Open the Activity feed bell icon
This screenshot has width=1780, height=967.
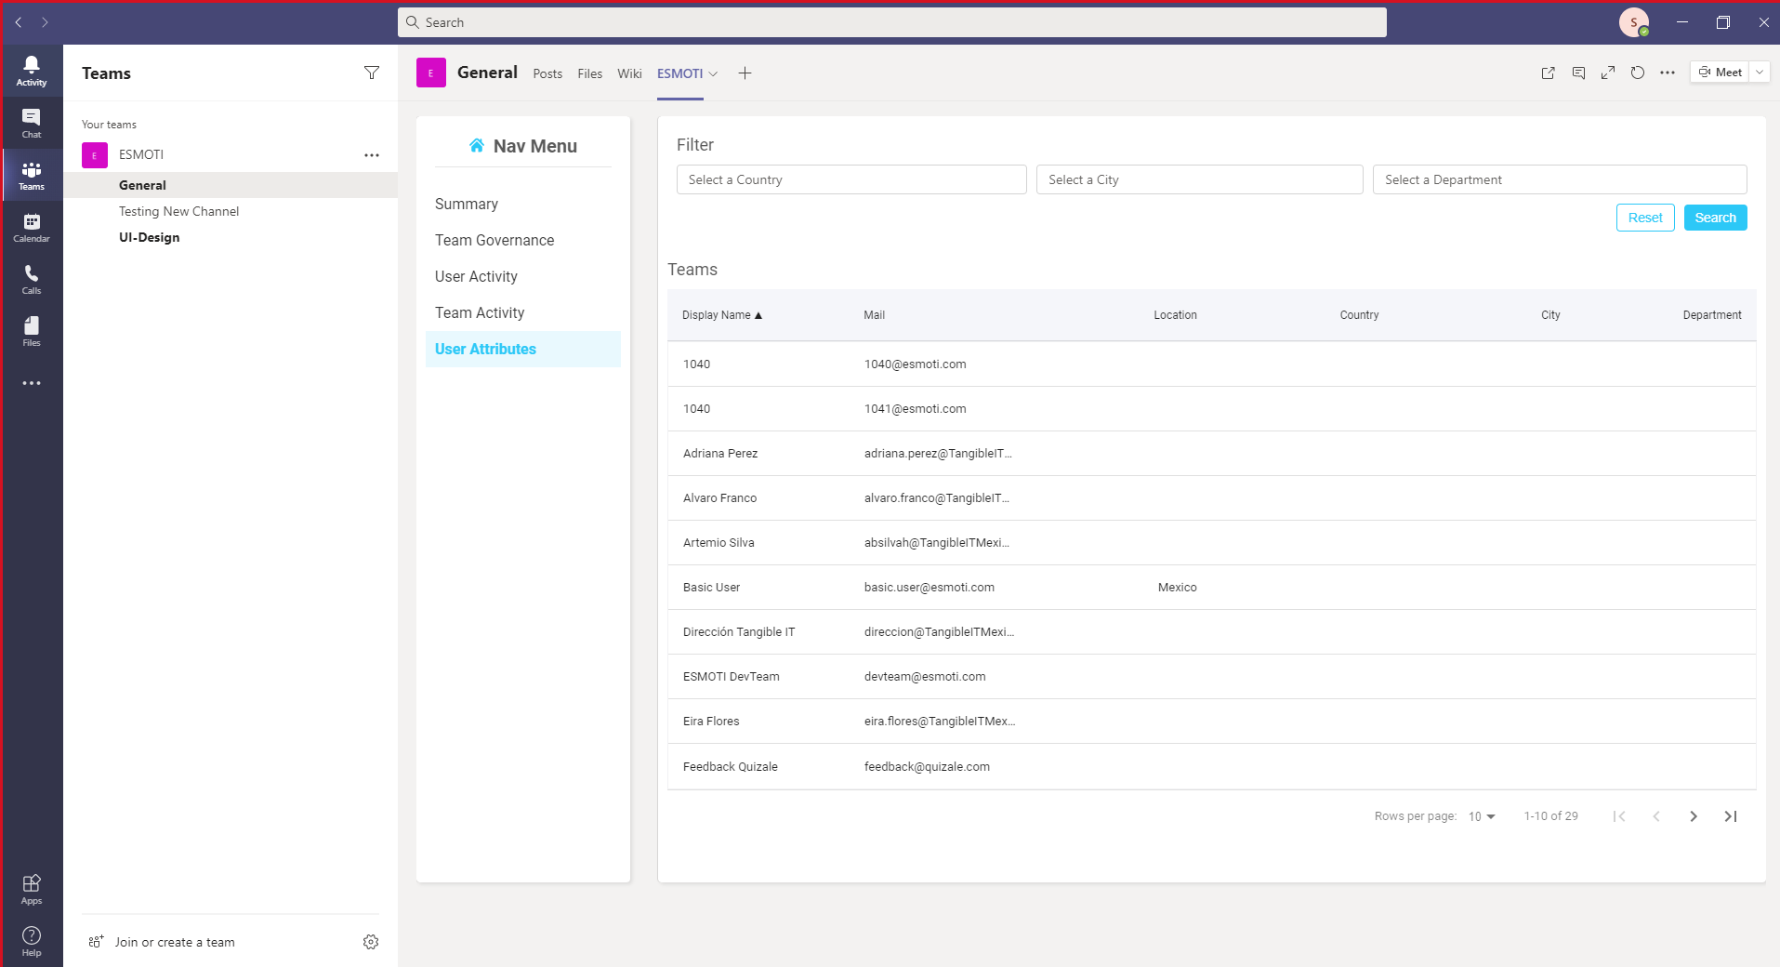pos(32,71)
